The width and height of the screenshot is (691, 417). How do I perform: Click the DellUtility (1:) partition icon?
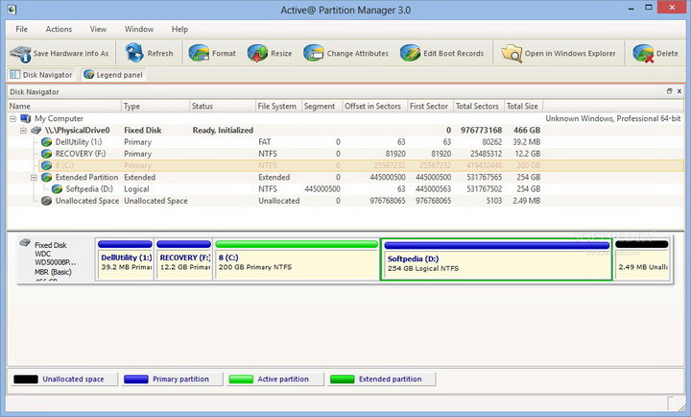(46, 142)
